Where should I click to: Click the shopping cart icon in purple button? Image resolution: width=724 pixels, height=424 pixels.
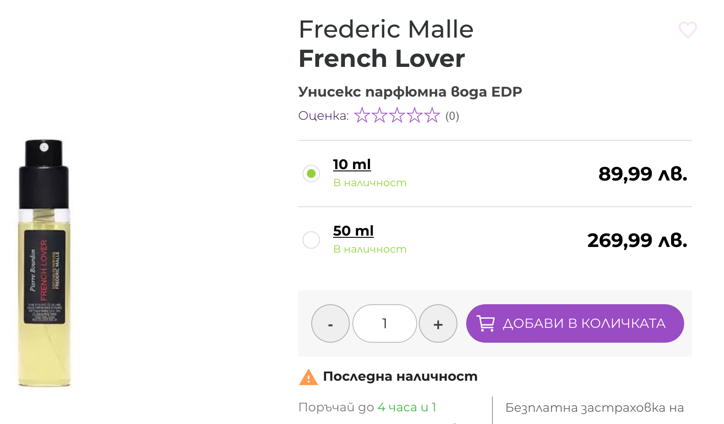pyautogui.click(x=485, y=323)
